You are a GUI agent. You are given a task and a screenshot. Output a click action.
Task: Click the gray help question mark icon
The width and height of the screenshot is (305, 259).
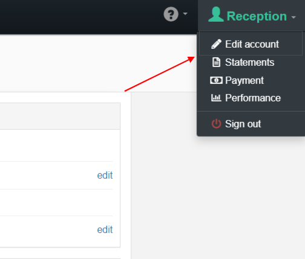point(171,14)
